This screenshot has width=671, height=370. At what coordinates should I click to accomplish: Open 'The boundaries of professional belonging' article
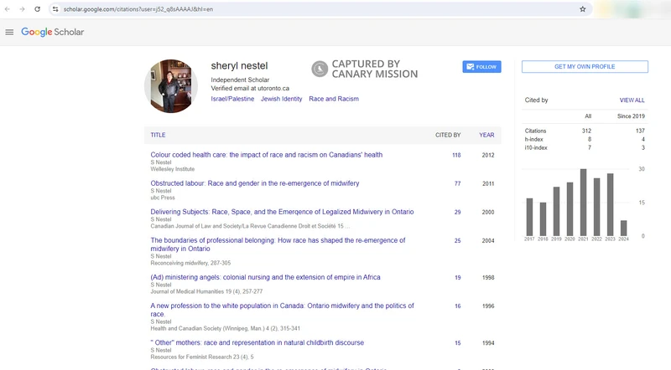click(278, 244)
